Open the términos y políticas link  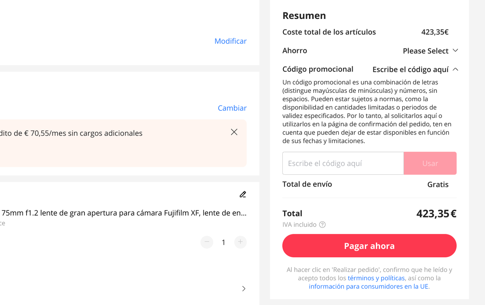[x=376, y=278]
